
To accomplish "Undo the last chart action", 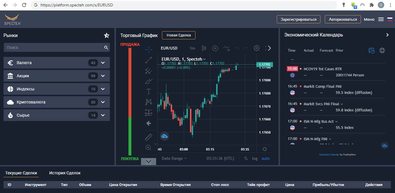I will pos(237,48).
